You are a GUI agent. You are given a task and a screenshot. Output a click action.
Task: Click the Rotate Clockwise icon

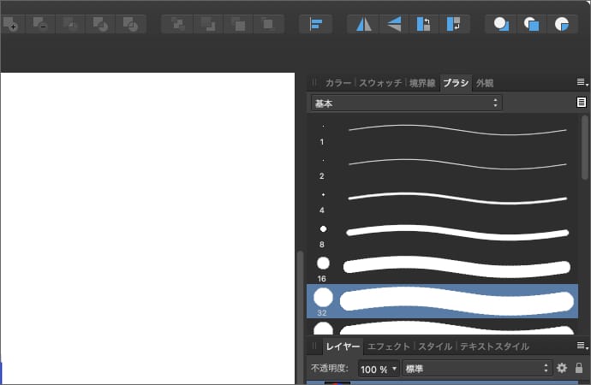[x=453, y=24]
